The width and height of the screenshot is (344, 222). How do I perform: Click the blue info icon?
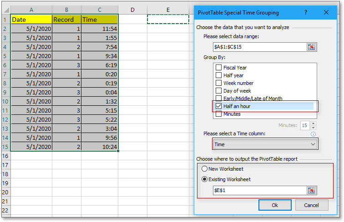[x=313, y=134]
